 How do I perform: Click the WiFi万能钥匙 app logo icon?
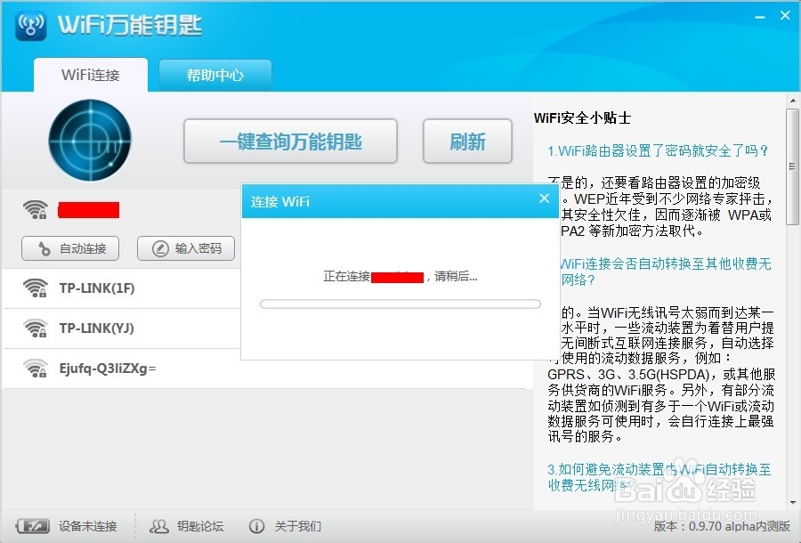pos(30,26)
